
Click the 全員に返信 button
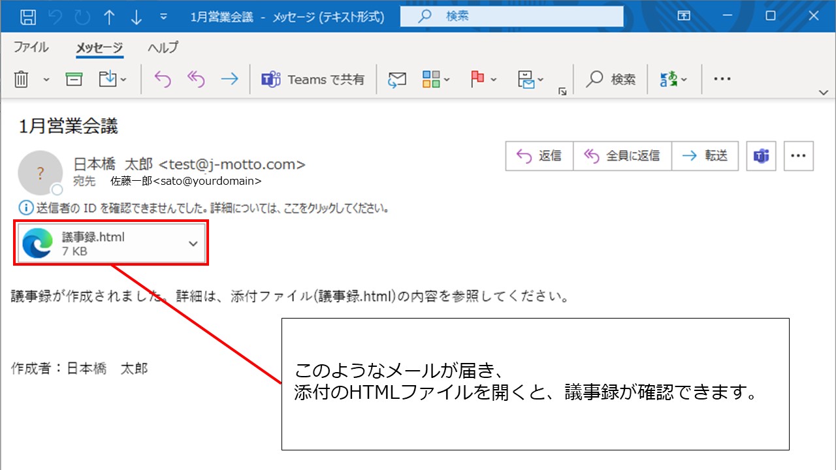[622, 156]
